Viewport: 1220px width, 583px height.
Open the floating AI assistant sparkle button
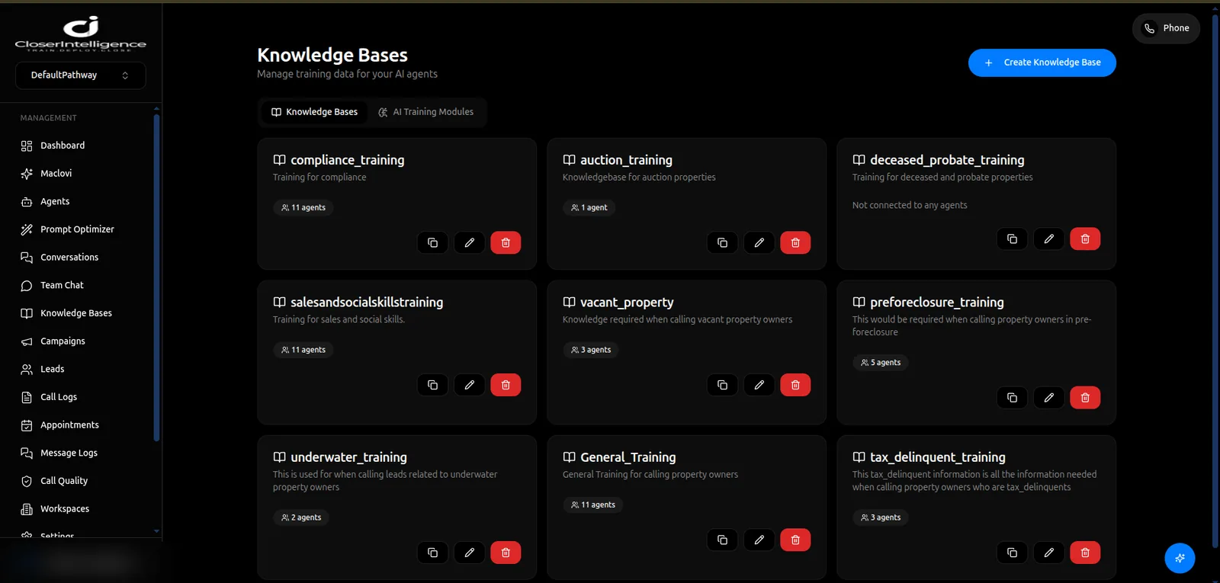(1180, 558)
